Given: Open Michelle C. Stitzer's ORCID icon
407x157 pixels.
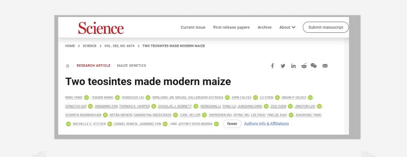Looking at the screenshot, I should coord(110,124).
